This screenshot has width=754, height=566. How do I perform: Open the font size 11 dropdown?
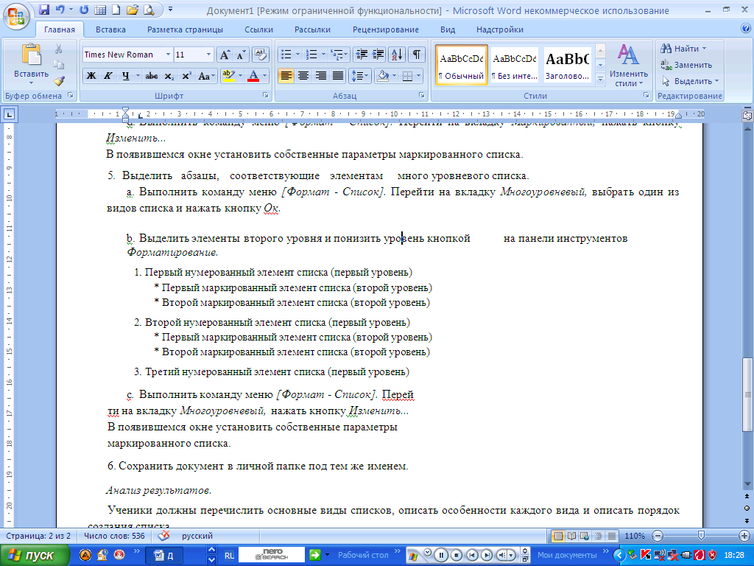(x=208, y=55)
